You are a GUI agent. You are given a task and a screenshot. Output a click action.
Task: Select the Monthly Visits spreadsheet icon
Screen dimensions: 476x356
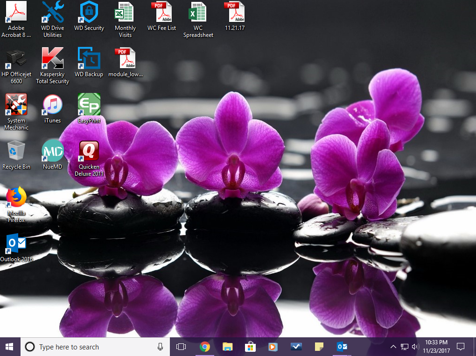click(125, 20)
